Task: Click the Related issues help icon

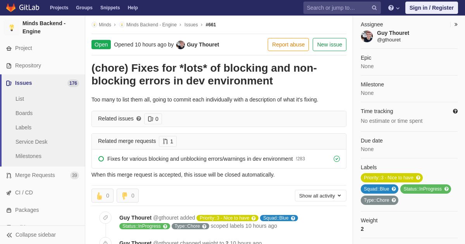Action: click(x=139, y=119)
